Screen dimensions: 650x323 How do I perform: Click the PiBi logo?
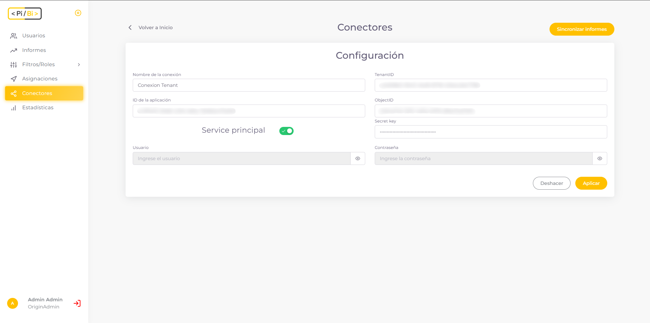[25, 14]
